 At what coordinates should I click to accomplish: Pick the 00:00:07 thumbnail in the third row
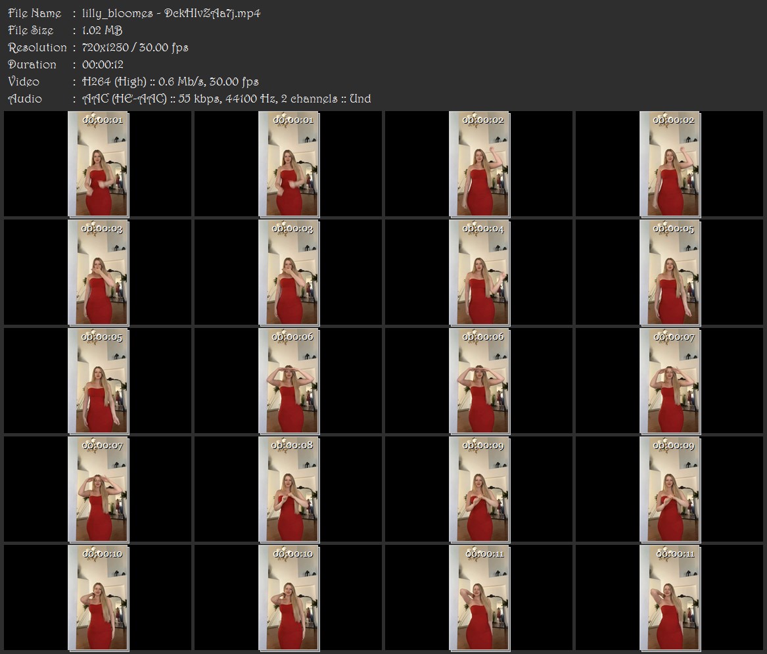[x=669, y=381]
